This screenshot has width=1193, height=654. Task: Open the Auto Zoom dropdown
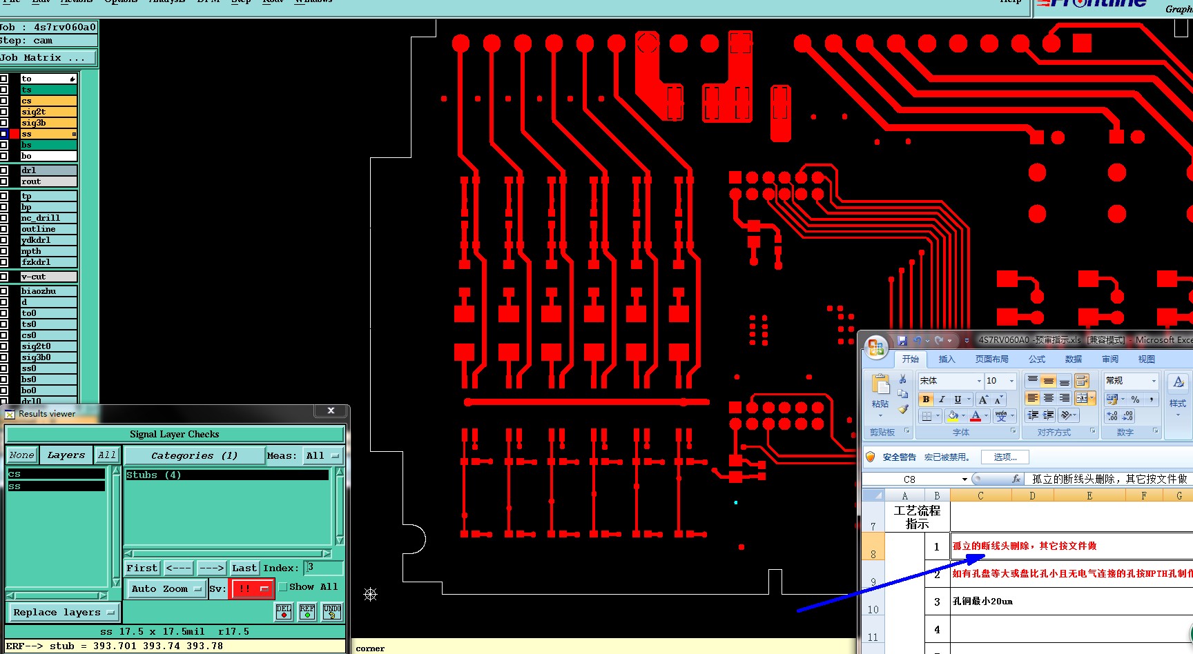tap(166, 588)
